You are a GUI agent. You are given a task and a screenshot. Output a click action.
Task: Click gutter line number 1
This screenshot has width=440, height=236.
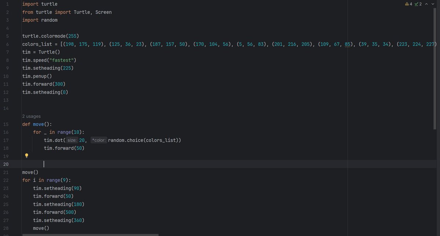tap(7, 4)
